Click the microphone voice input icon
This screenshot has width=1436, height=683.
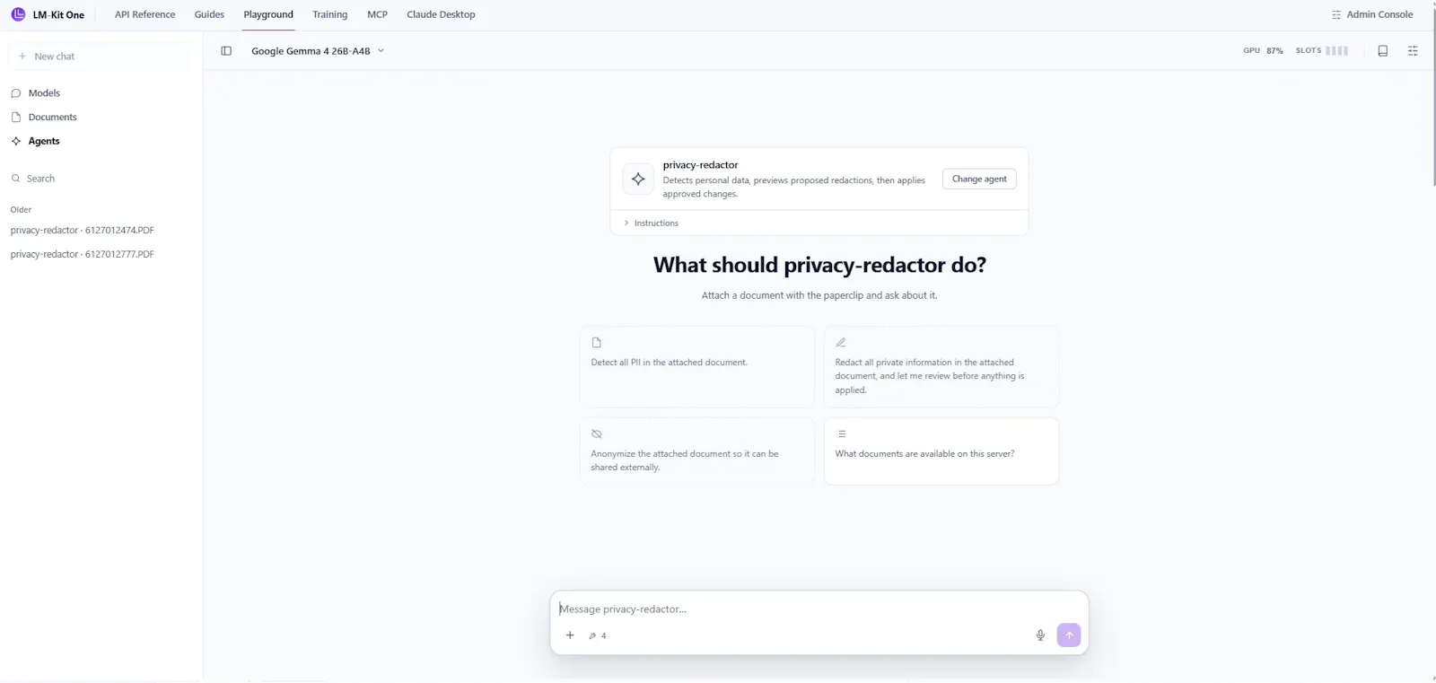[x=1040, y=635]
